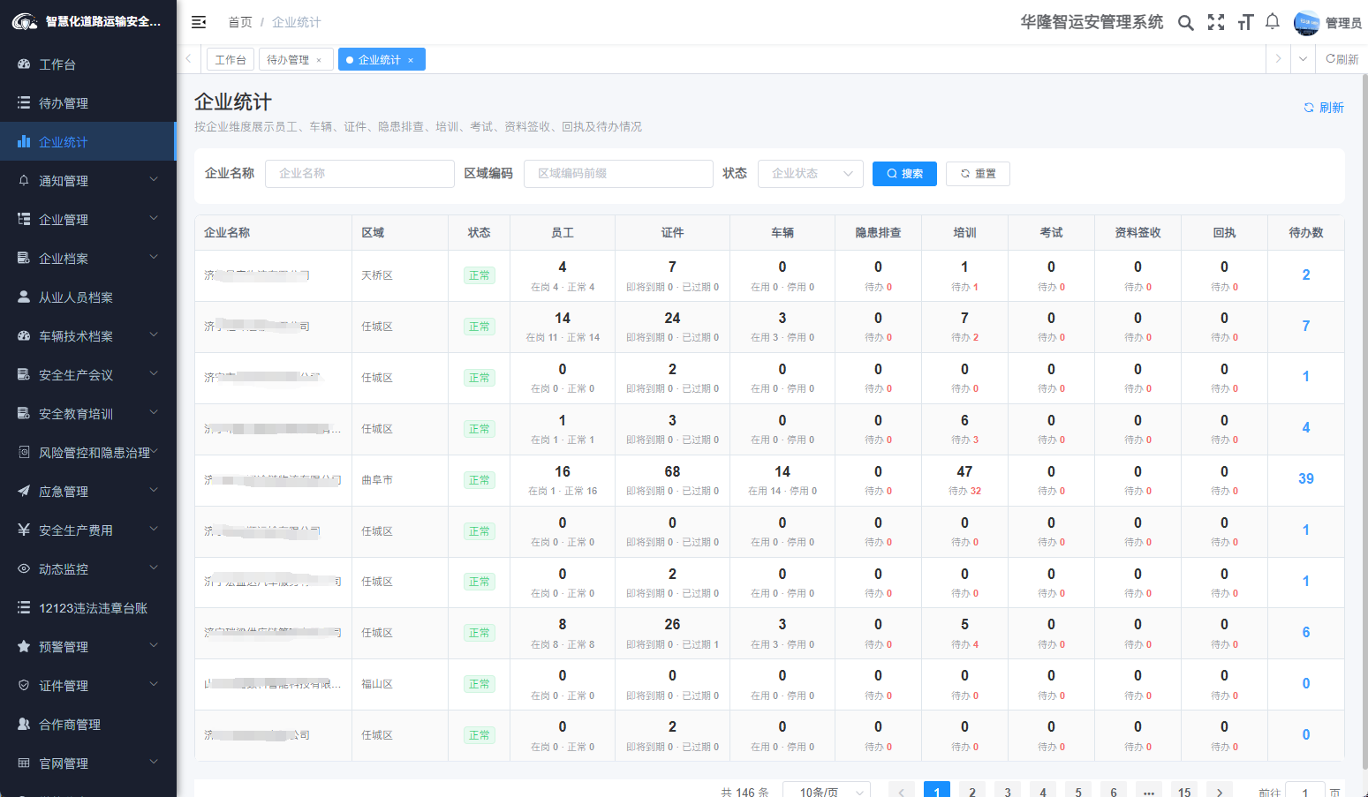Open the font size adjustment icon

point(1245,22)
